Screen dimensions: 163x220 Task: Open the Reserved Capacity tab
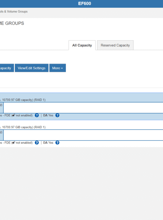tap(115, 45)
